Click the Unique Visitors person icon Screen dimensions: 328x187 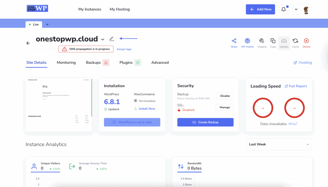[34, 166]
